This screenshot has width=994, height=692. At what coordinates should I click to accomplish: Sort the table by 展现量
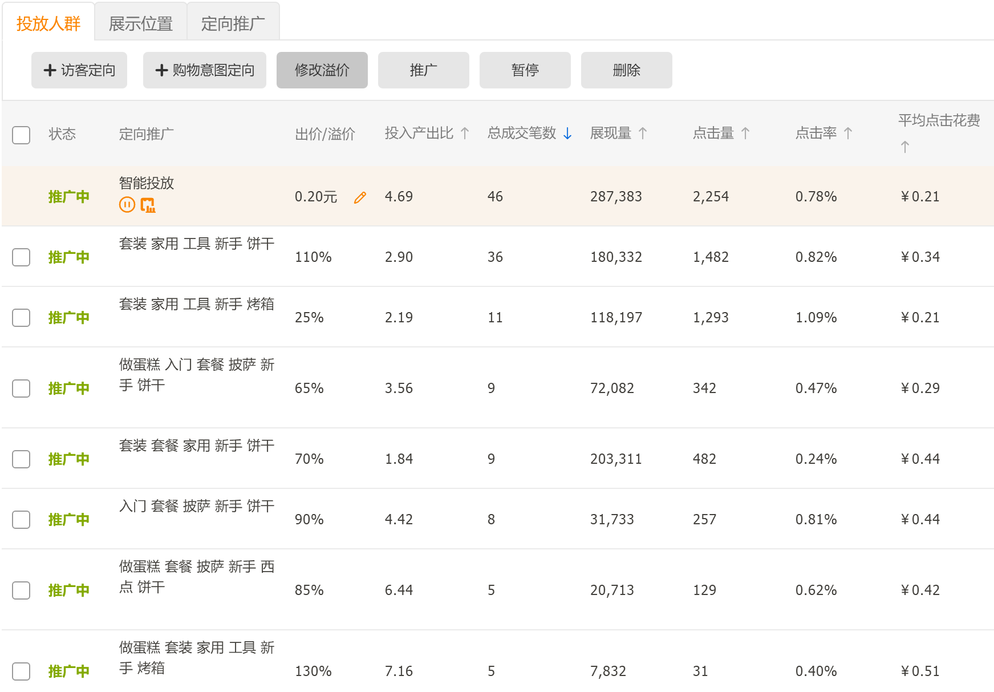point(643,133)
